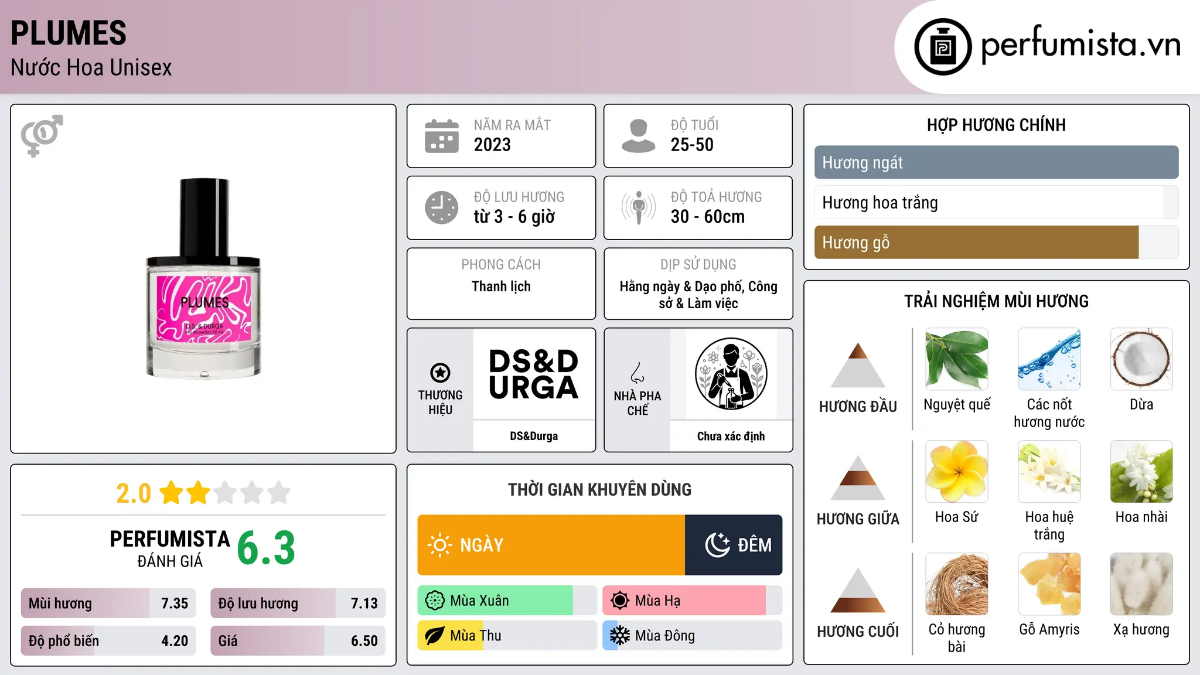Click the autumn leaf icon

point(434,636)
